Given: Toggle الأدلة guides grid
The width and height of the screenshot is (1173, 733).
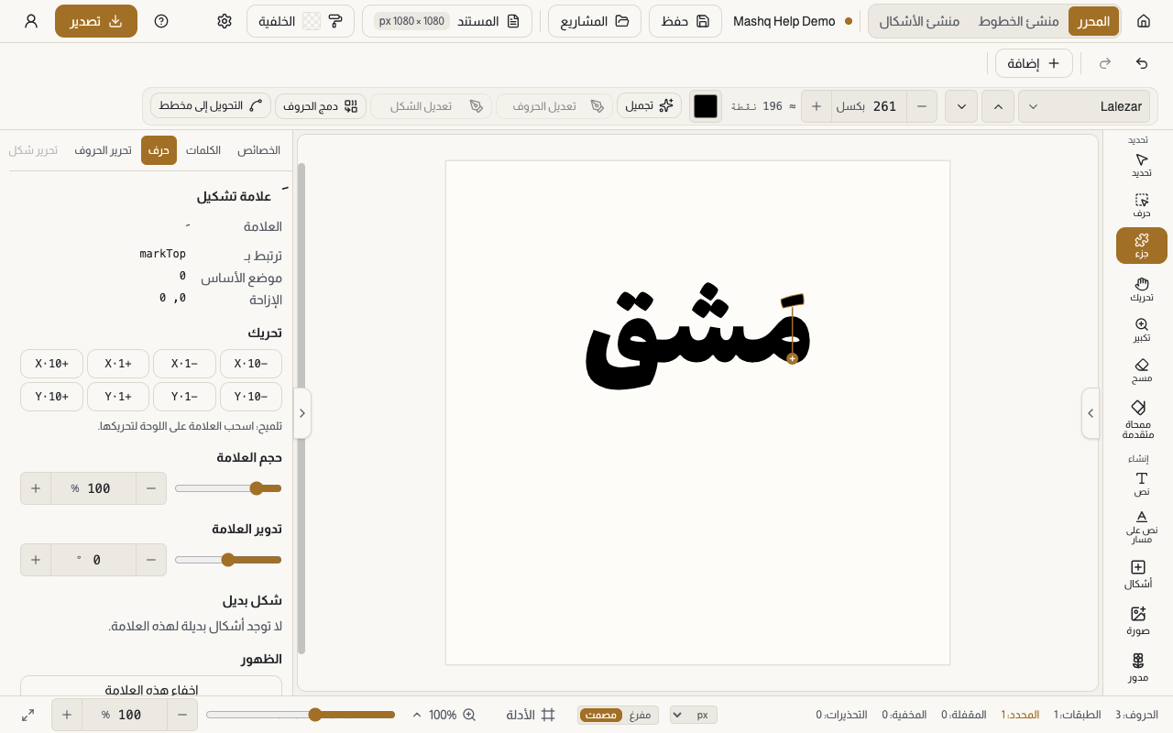Looking at the screenshot, I should [531, 715].
